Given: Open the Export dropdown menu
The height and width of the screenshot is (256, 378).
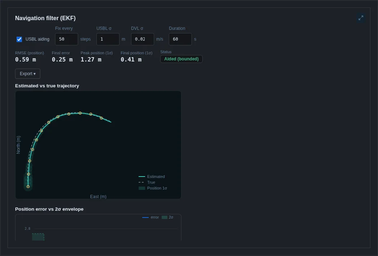Looking at the screenshot, I should coord(28,74).
